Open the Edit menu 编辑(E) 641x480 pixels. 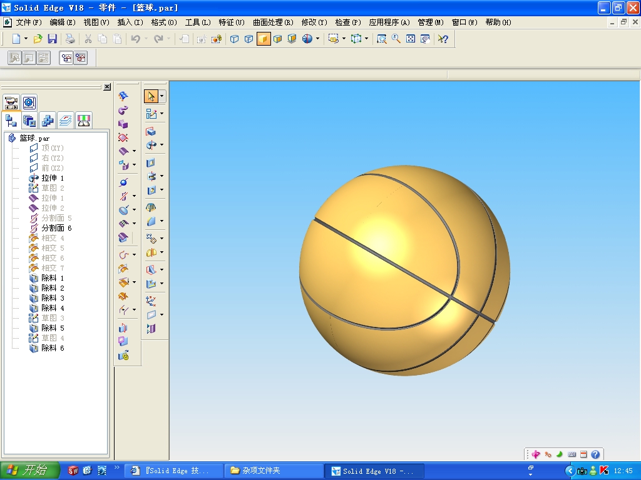63,22
